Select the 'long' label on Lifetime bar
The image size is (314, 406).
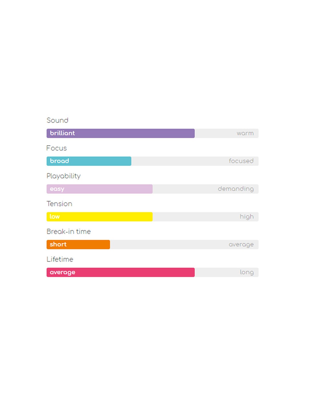click(247, 272)
